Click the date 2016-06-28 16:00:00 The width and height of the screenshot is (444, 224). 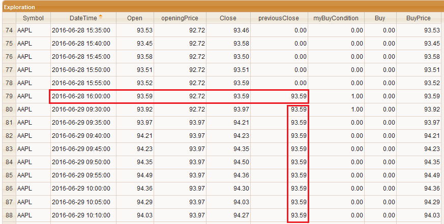(81, 96)
